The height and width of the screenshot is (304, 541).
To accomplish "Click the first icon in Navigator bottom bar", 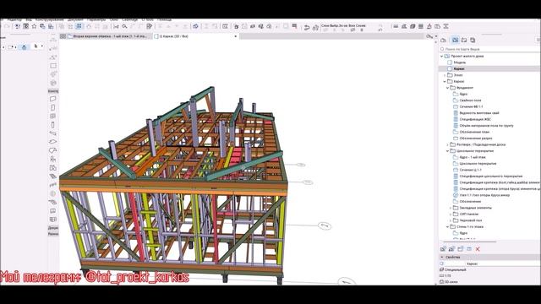I will 443,249.
